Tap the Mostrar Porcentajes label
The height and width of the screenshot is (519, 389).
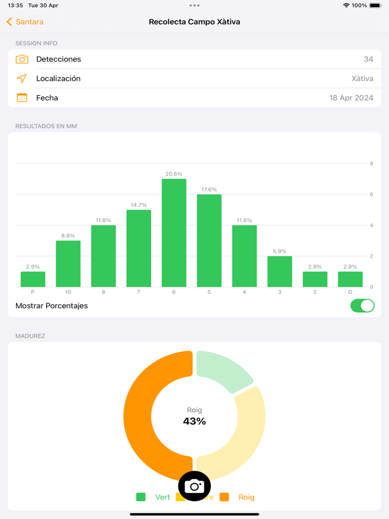52,306
